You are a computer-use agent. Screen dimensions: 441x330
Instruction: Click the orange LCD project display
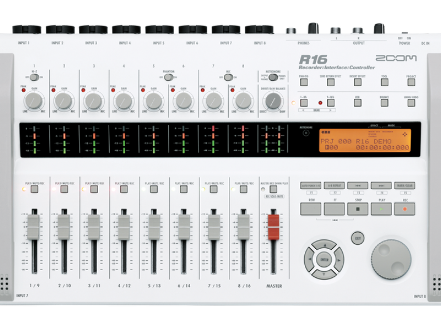pos(365,141)
